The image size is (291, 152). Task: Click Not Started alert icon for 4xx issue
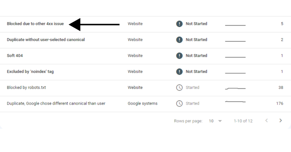point(179,24)
